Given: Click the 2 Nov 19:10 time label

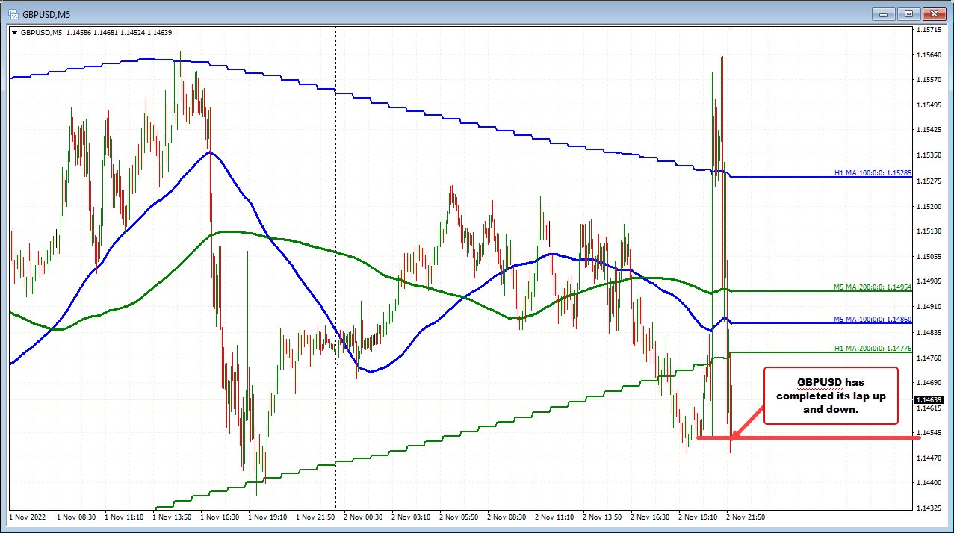Looking at the screenshot, I should pyautogui.click(x=699, y=516).
